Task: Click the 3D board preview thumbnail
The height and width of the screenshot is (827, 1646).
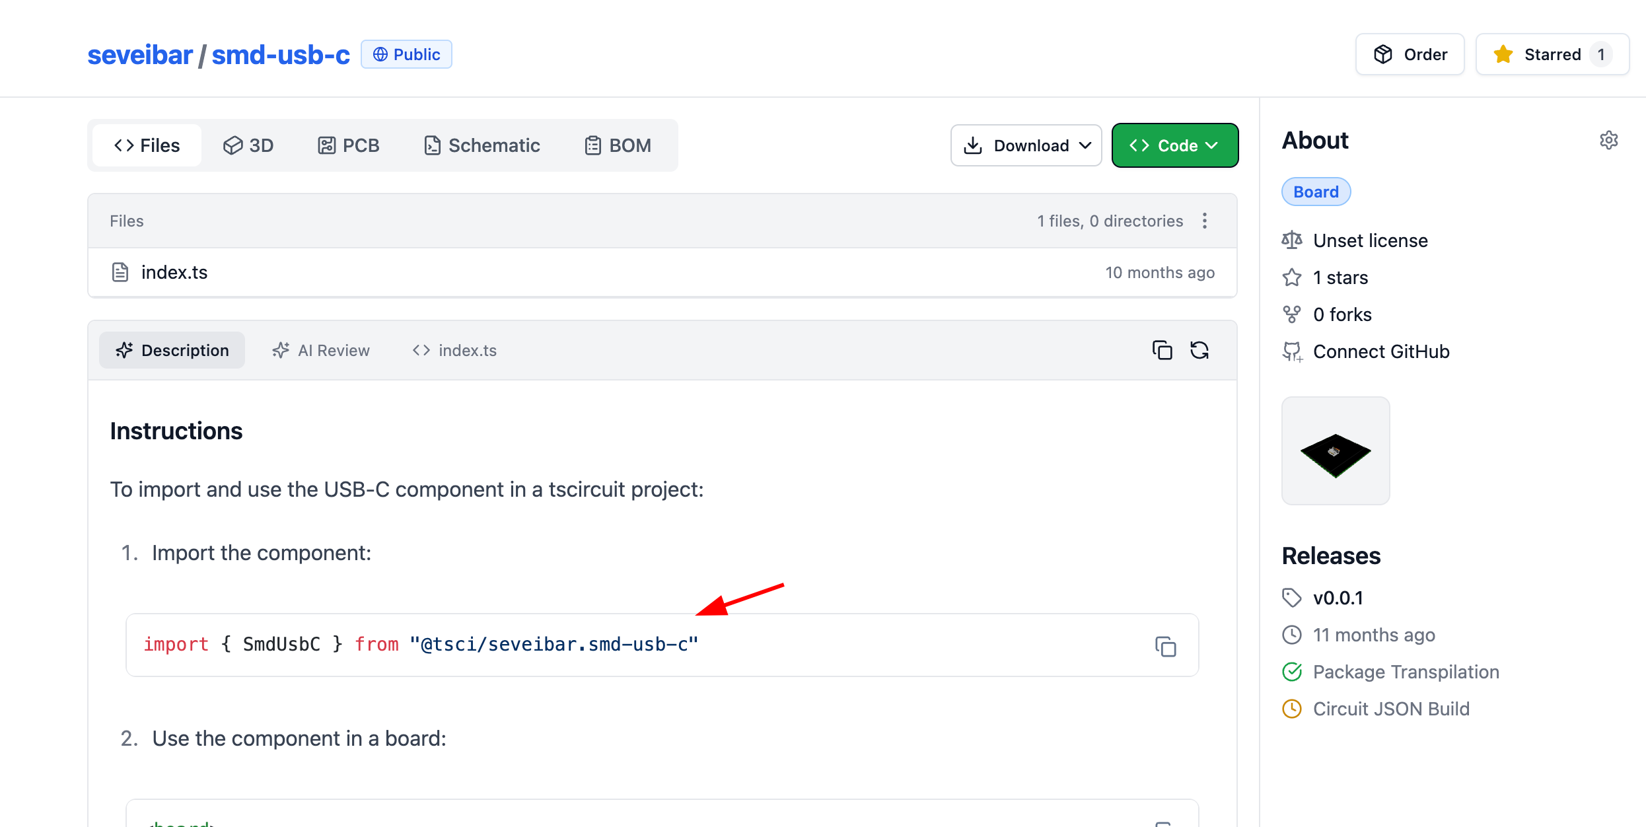Action: (1335, 451)
